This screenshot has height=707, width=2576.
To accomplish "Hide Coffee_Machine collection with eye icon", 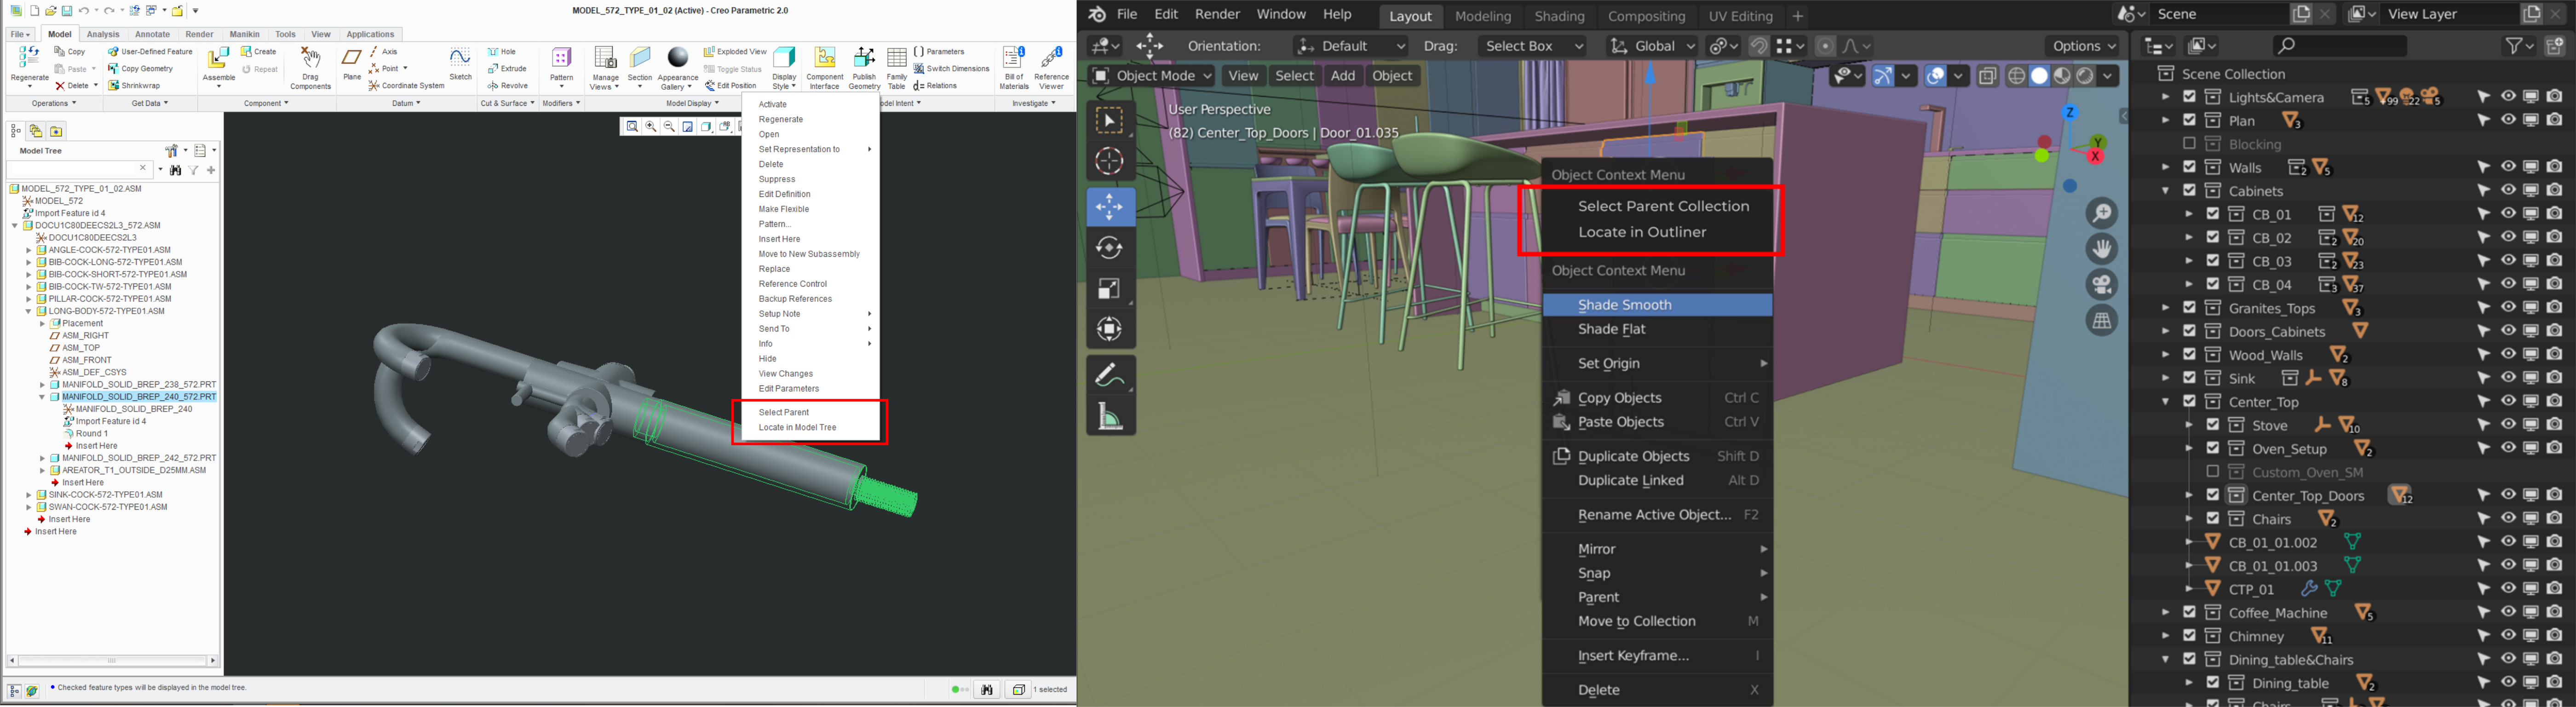I will coord(2508,612).
